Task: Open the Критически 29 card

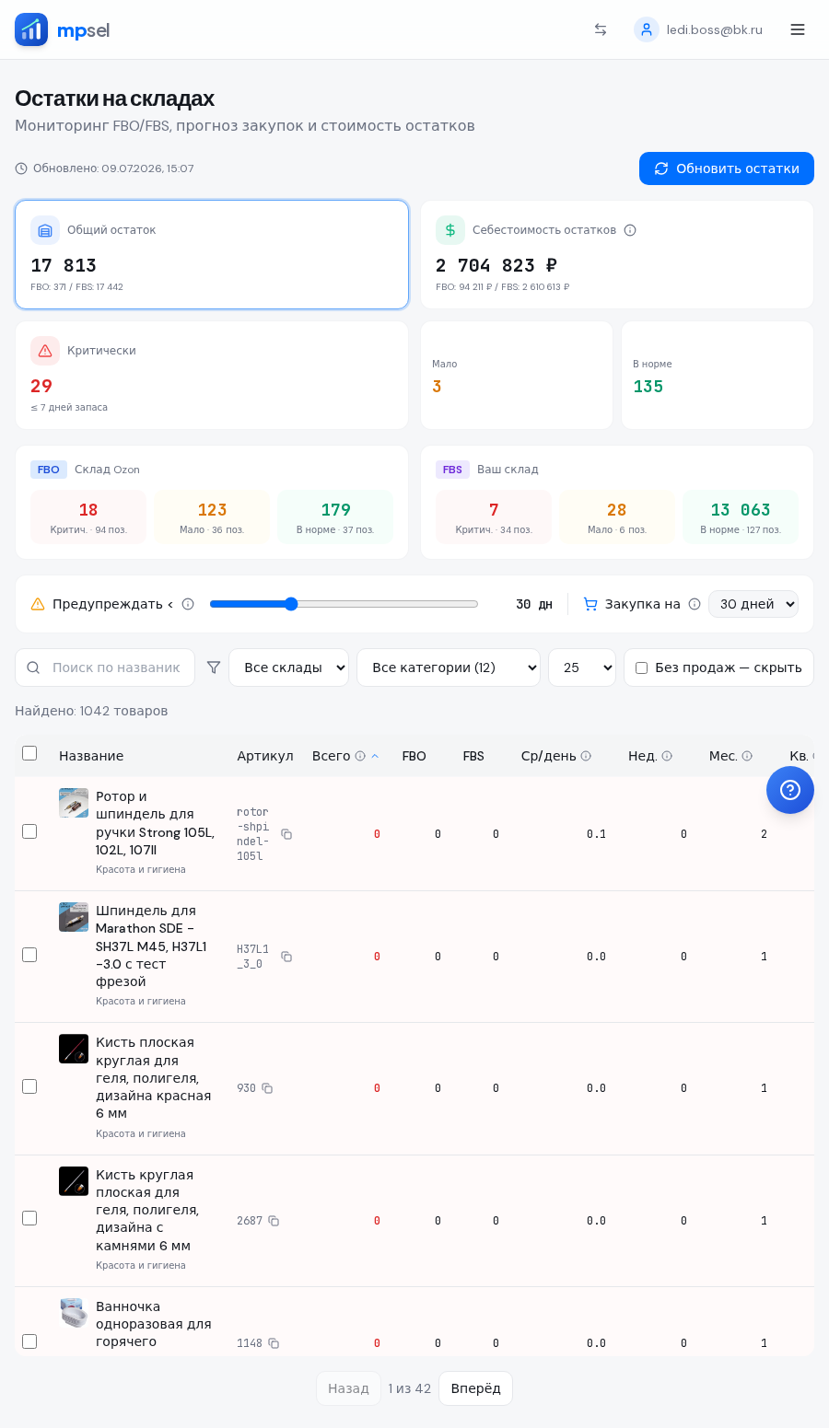Action: pos(212,375)
